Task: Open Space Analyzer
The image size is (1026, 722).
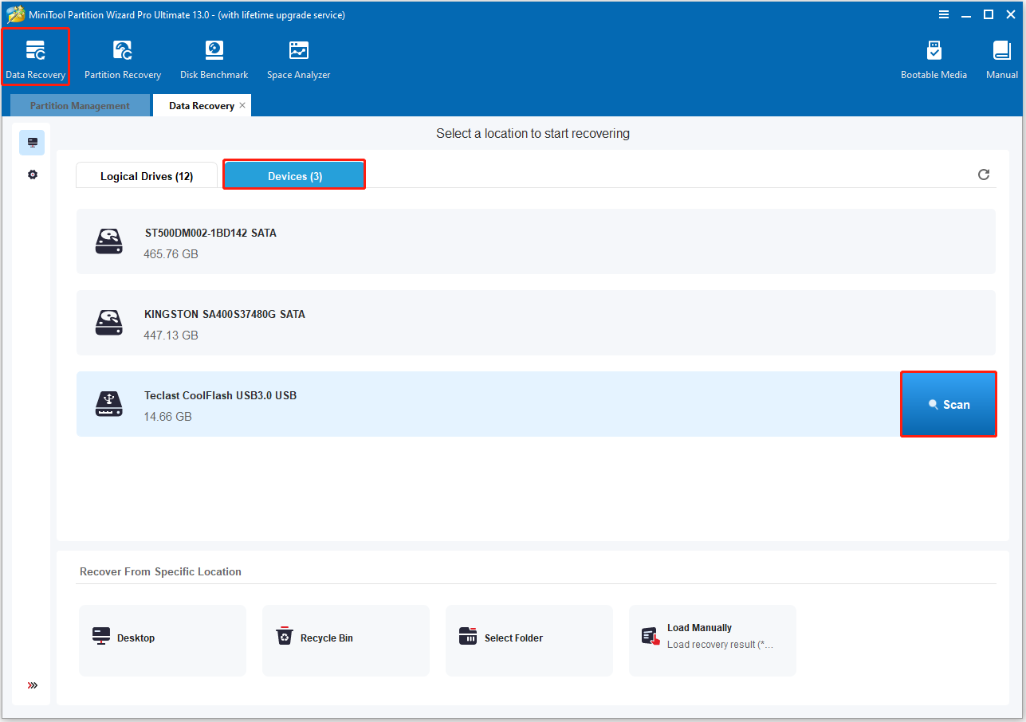Action: [x=298, y=56]
